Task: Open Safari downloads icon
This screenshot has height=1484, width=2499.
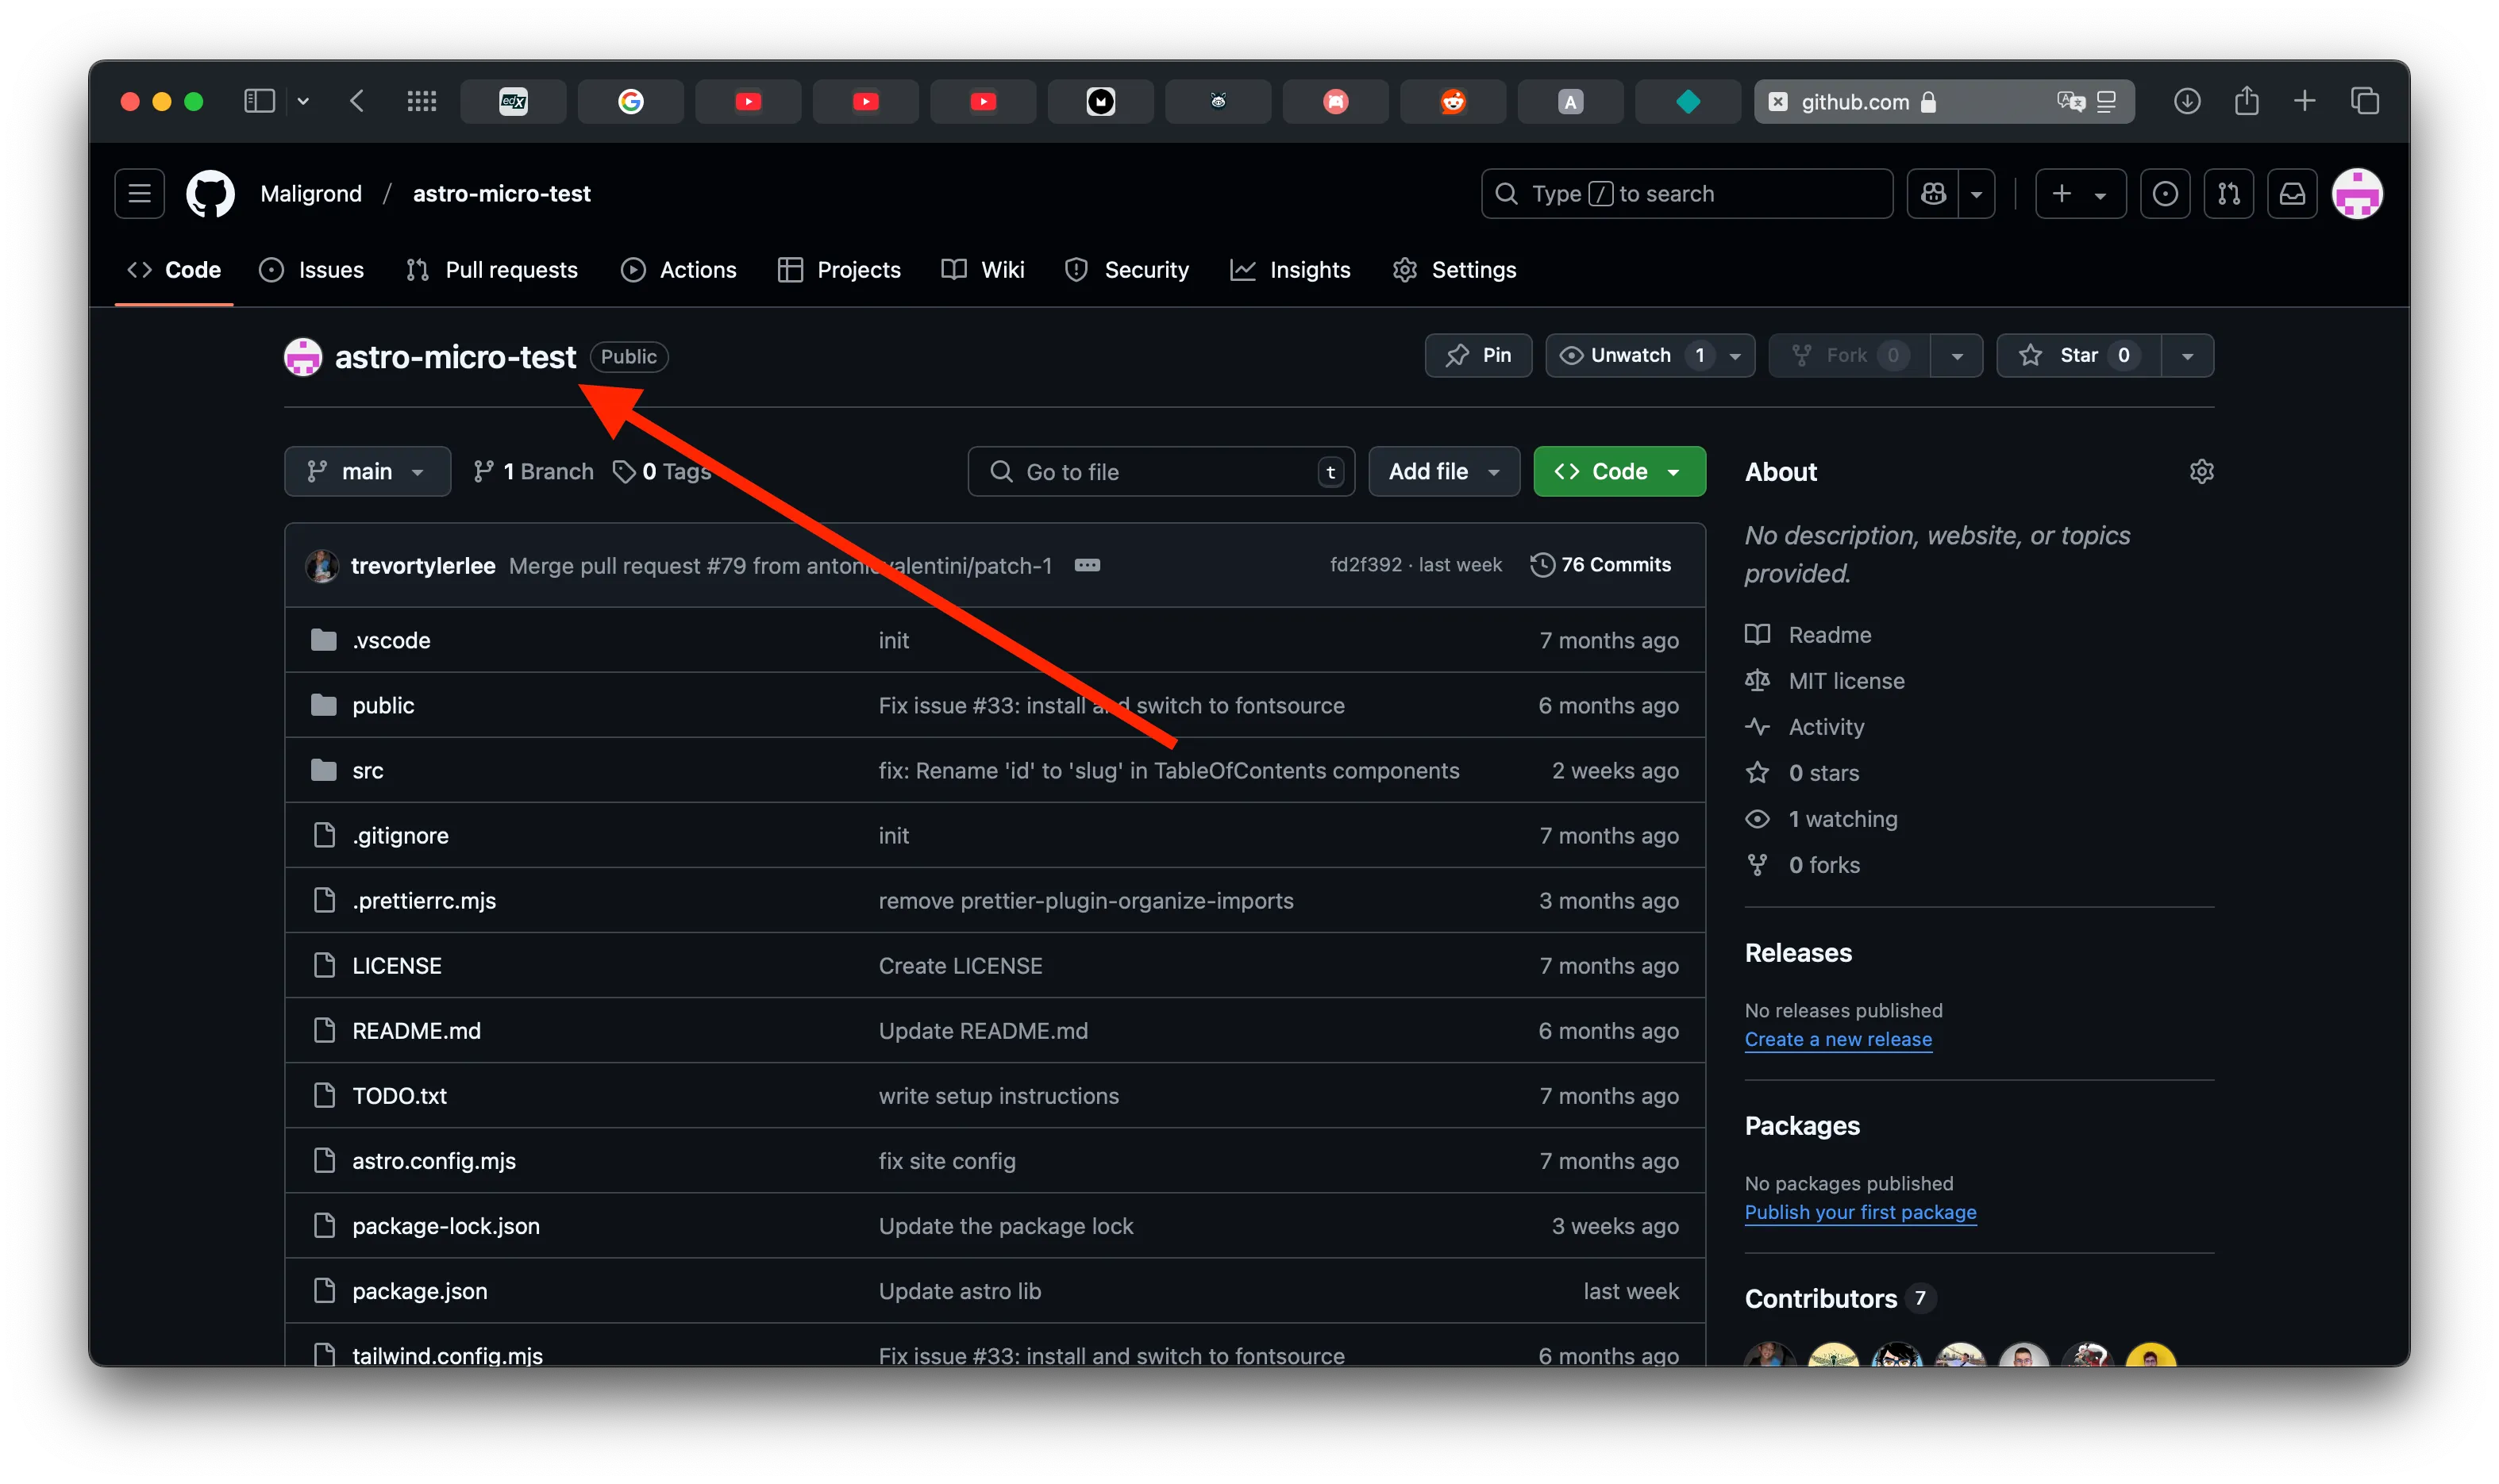Action: [x=2187, y=101]
